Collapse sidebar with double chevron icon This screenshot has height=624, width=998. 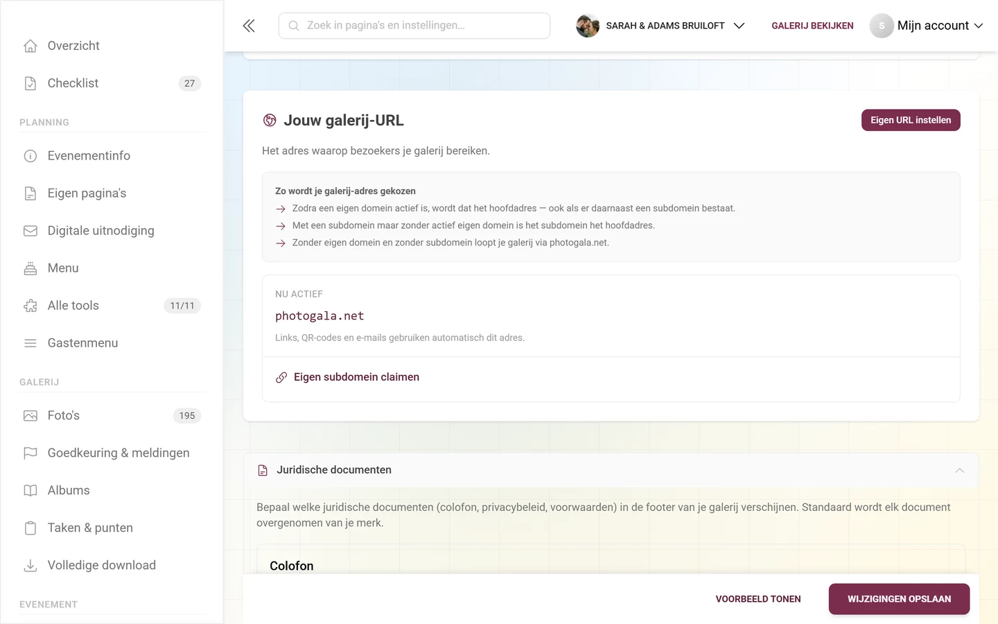click(x=249, y=26)
